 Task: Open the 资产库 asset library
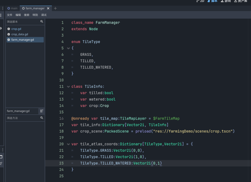pyautogui.click(x=241, y=1)
